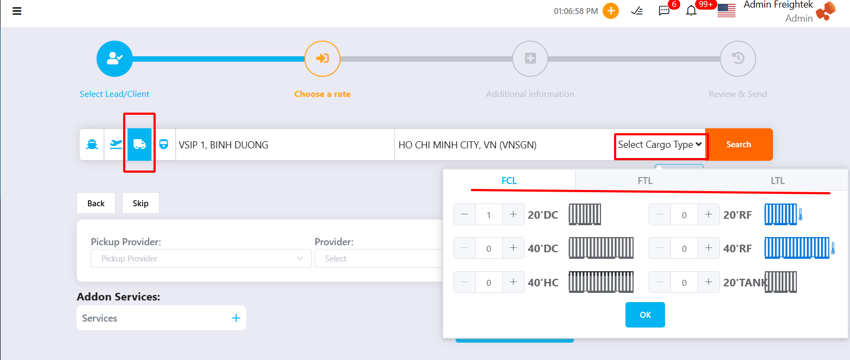
Task: Click Review & Send step circle
Action: pos(738,58)
